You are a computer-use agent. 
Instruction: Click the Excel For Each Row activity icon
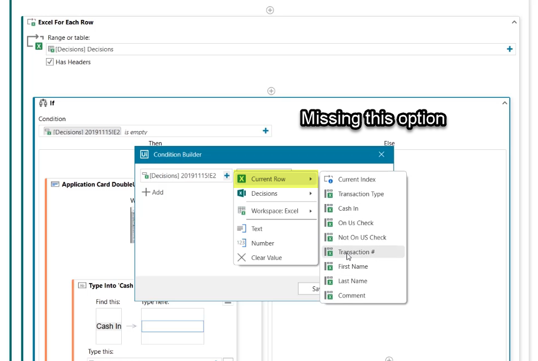31,22
